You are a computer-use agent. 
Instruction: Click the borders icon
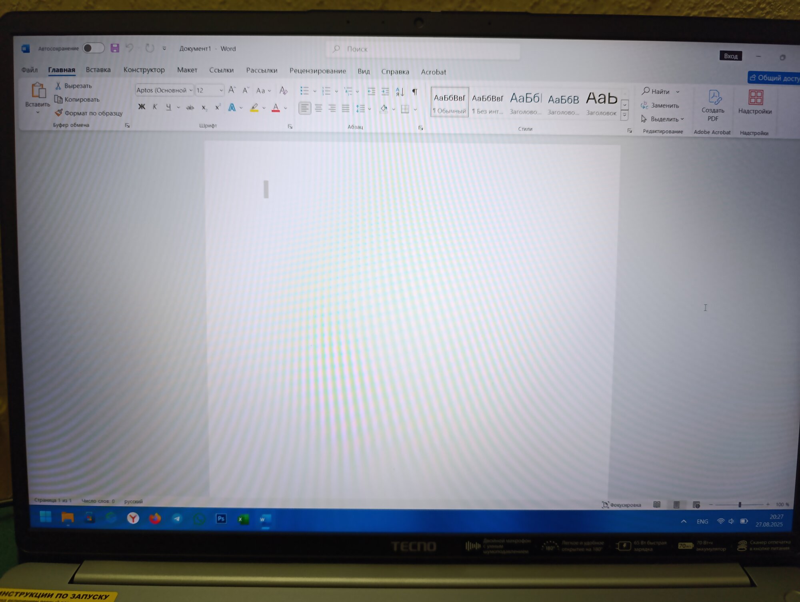point(405,109)
